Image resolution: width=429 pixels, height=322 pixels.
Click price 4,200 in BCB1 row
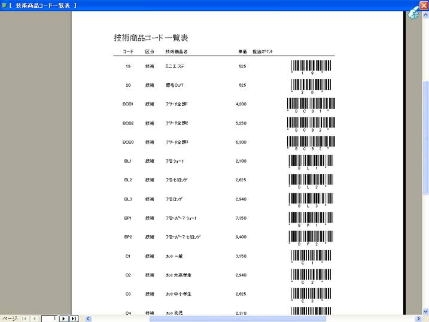[241, 104]
